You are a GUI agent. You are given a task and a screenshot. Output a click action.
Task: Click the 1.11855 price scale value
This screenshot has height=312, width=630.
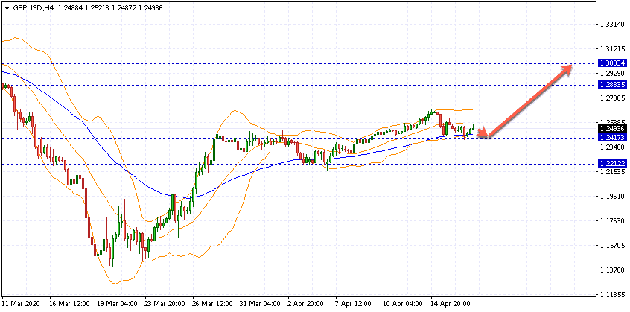(x=613, y=294)
